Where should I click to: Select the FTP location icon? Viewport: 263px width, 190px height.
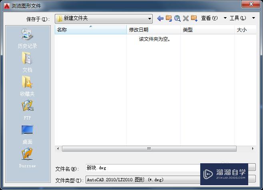coord(27,110)
